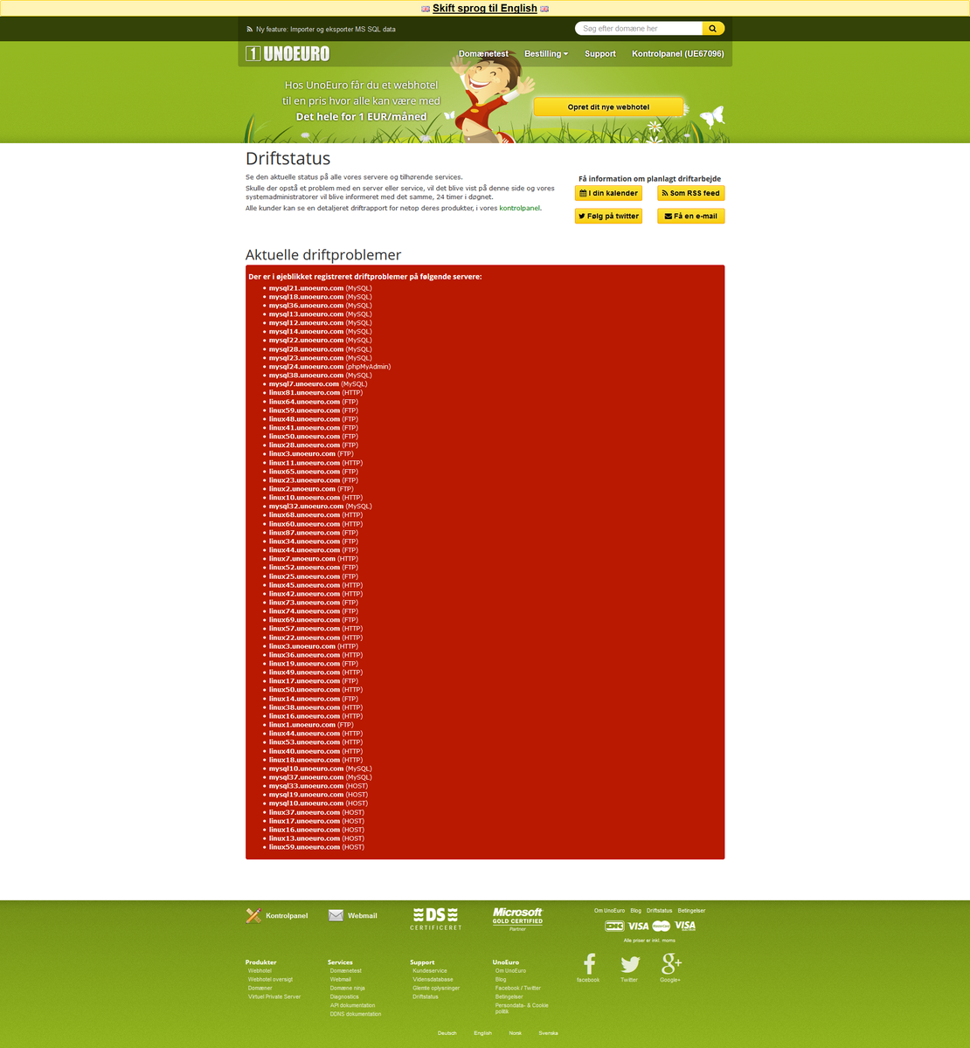Click the domain search input field
The width and height of the screenshot is (970, 1048).
click(640, 29)
